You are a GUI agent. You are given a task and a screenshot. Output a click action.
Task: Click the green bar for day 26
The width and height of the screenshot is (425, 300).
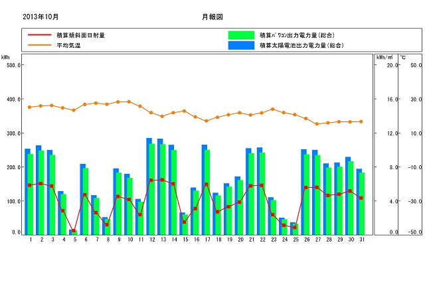coord(307,194)
